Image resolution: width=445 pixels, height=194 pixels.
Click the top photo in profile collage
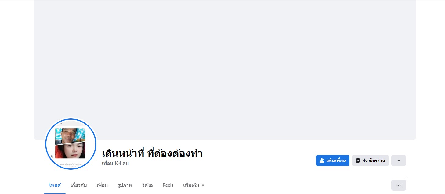click(70, 136)
